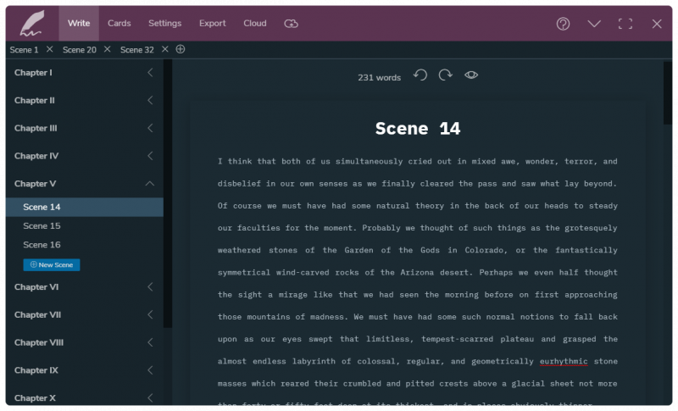Image resolution: width=678 pixels, height=411 pixels.
Task: Switch to the Cards view
Action: [119, 24]
